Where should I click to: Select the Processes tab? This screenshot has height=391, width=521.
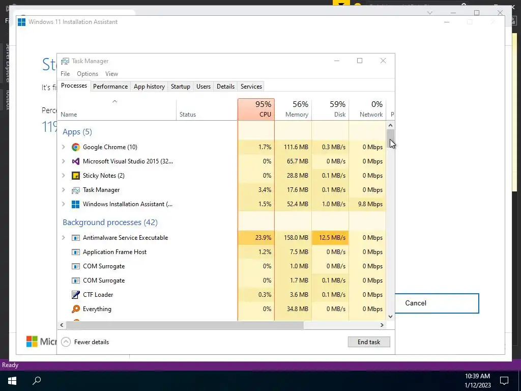pos(74,86)
